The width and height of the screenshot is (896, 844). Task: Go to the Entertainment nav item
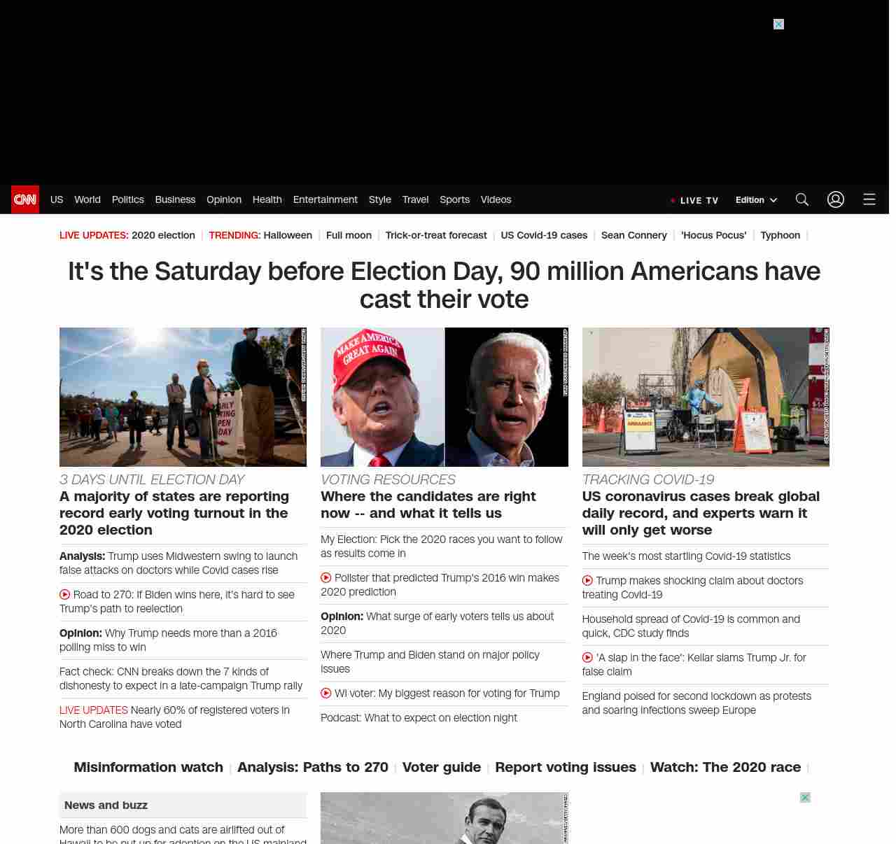[x=325, y=199]
